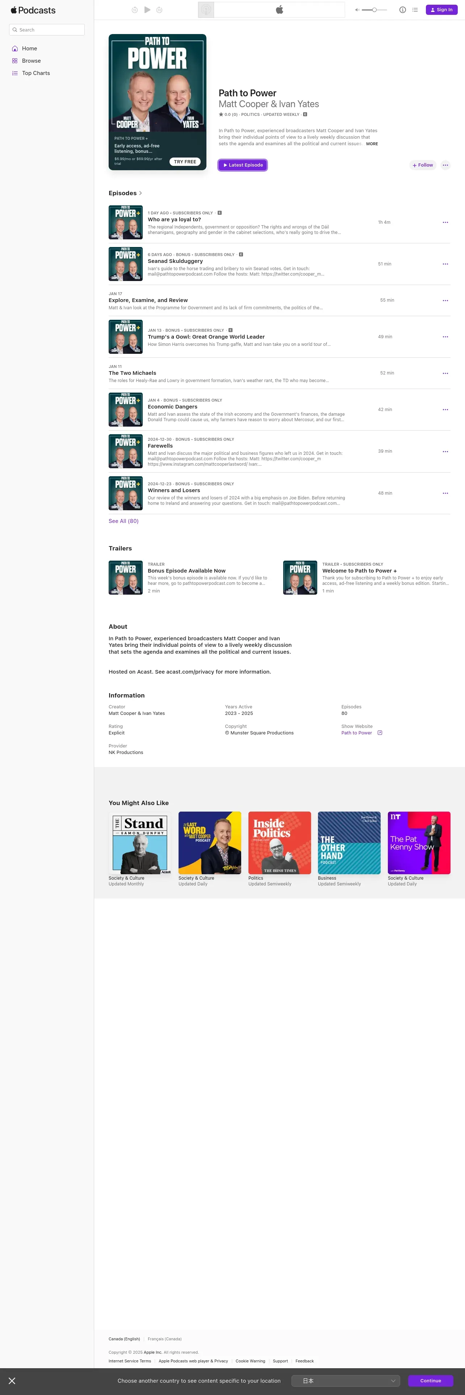Screen dimensions: 465x1395
Task: Open options for 'Farewells' episode
Action: tap(445, 452)
